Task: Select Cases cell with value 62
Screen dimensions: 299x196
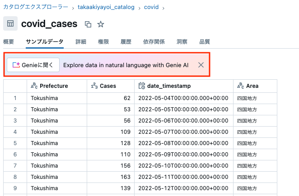Action: click(x=111, y=98)
